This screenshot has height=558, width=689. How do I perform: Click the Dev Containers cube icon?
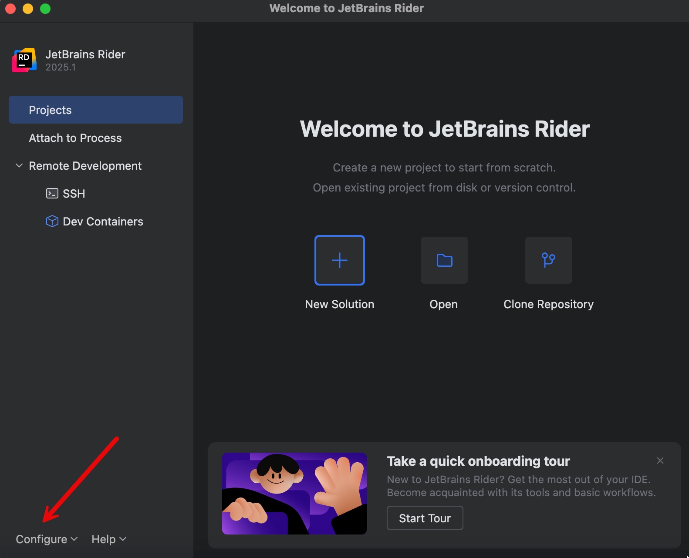click(x=52, y=221)
